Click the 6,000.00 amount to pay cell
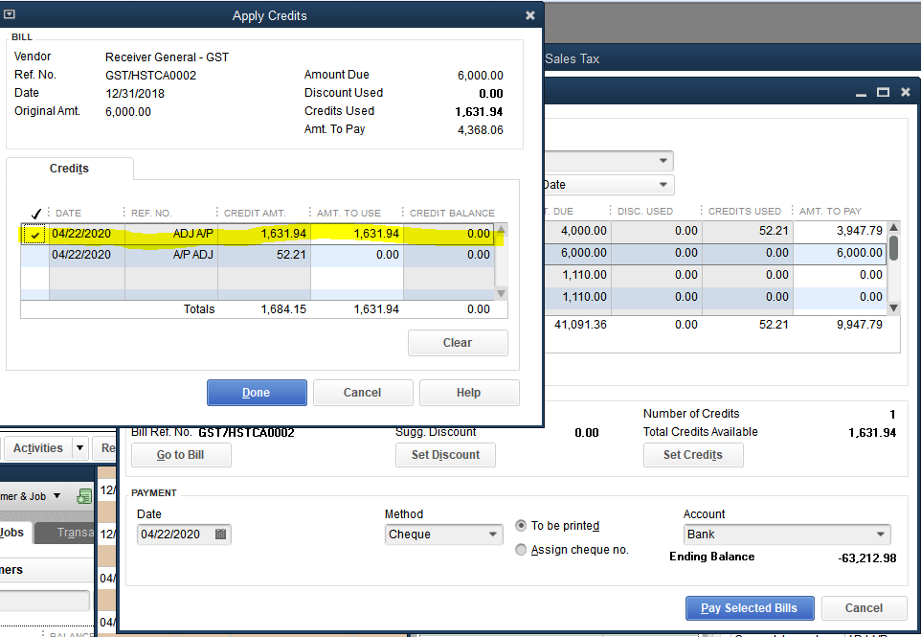 click(840, 253)
